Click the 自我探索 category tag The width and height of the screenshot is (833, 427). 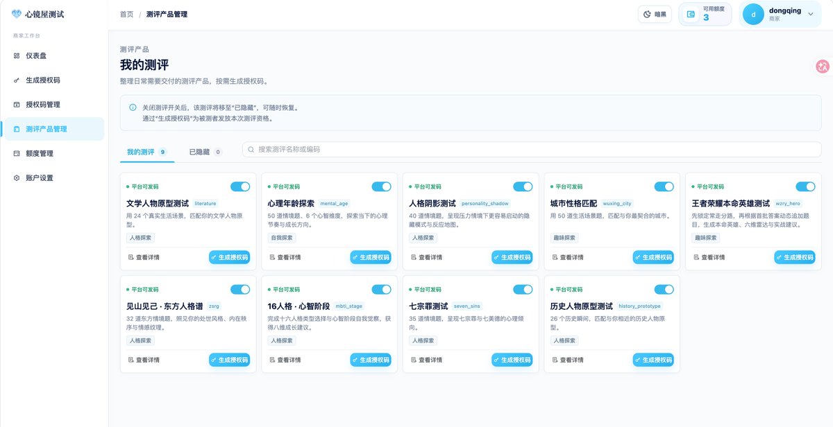(x=281, y=238)
